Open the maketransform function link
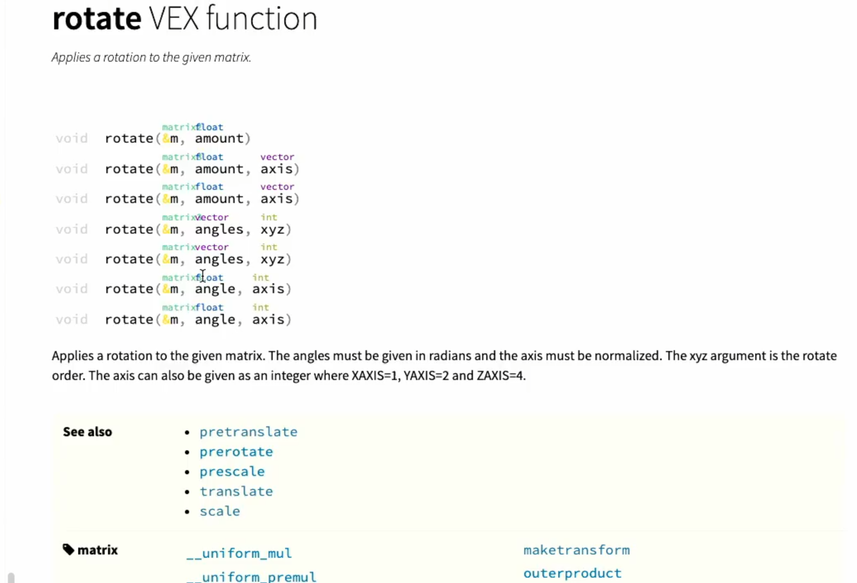857x583 pixels. (x=576, y=550)
